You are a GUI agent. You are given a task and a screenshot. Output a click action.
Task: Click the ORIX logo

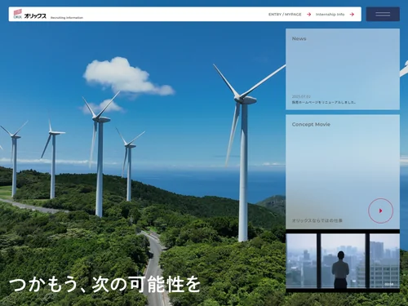coord(30,15)
